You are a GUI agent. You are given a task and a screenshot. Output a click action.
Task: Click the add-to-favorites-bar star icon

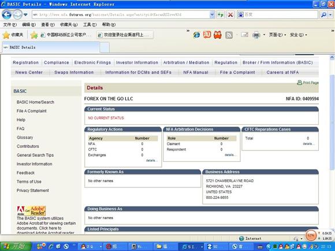pyautogui.click(x=34, y=35)
